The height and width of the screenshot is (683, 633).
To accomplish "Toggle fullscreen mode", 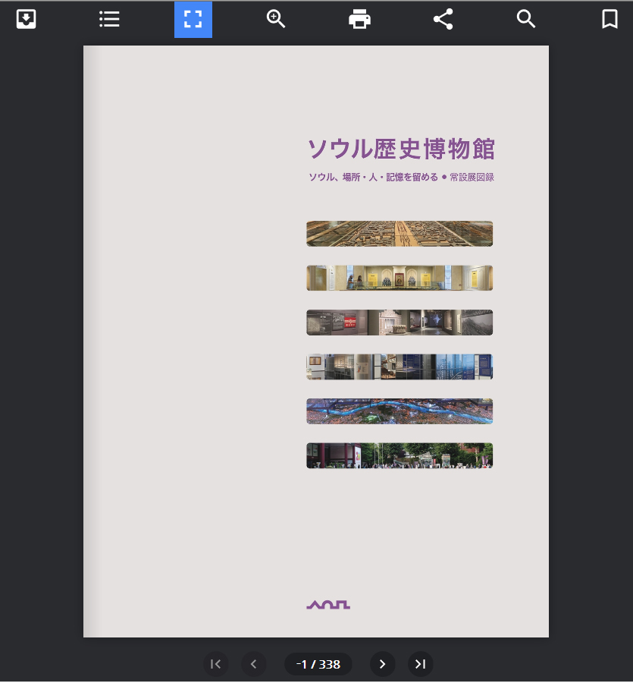I will [193, 20].
